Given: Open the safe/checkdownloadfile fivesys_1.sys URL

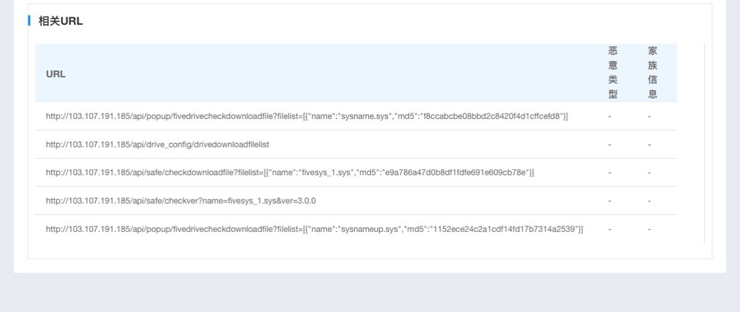Looking at the screenshot, I should tap(290, 173).
